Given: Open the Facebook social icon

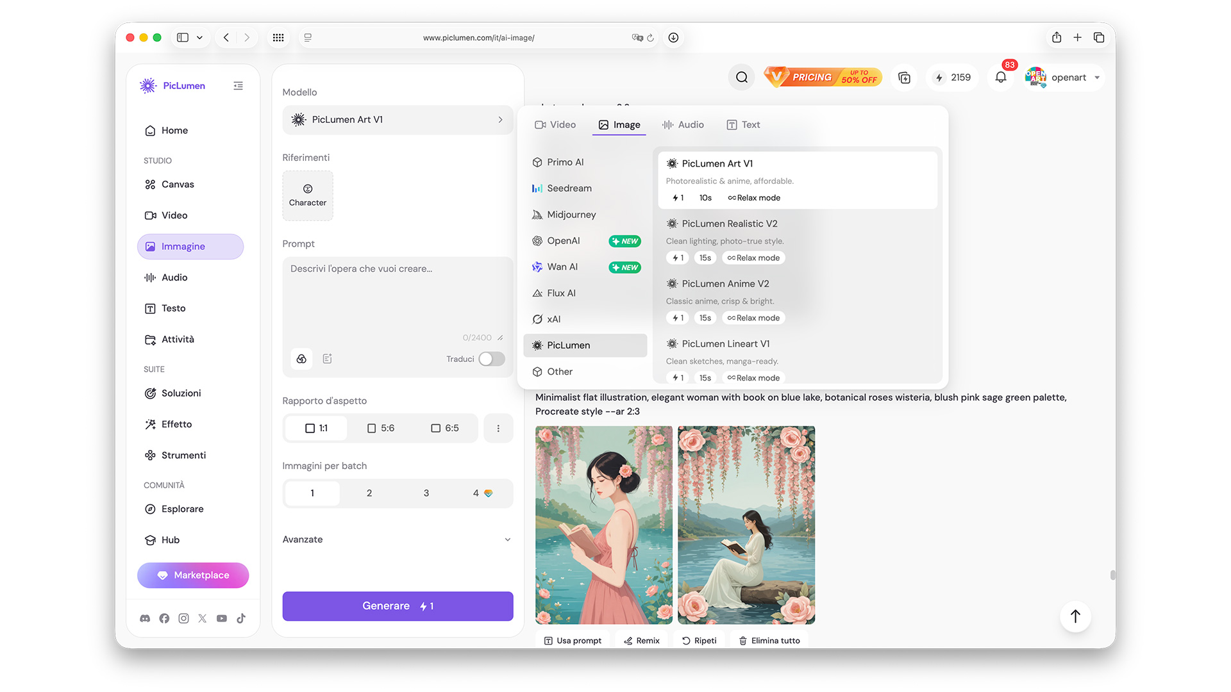Looking at the screenshot, I should 164,618.
